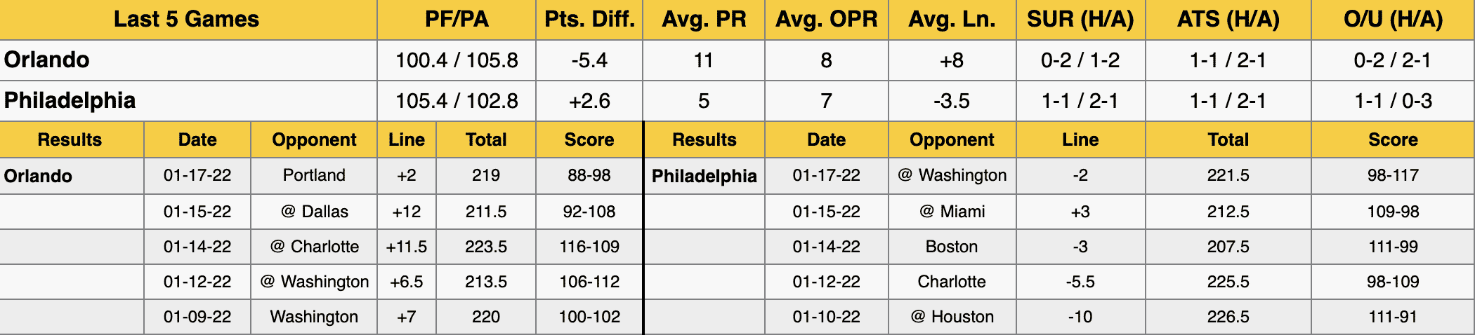Click Philadelphia's +2.6 points differential
This screenshot has height=335, width=1475.
[x=589, y=101]
